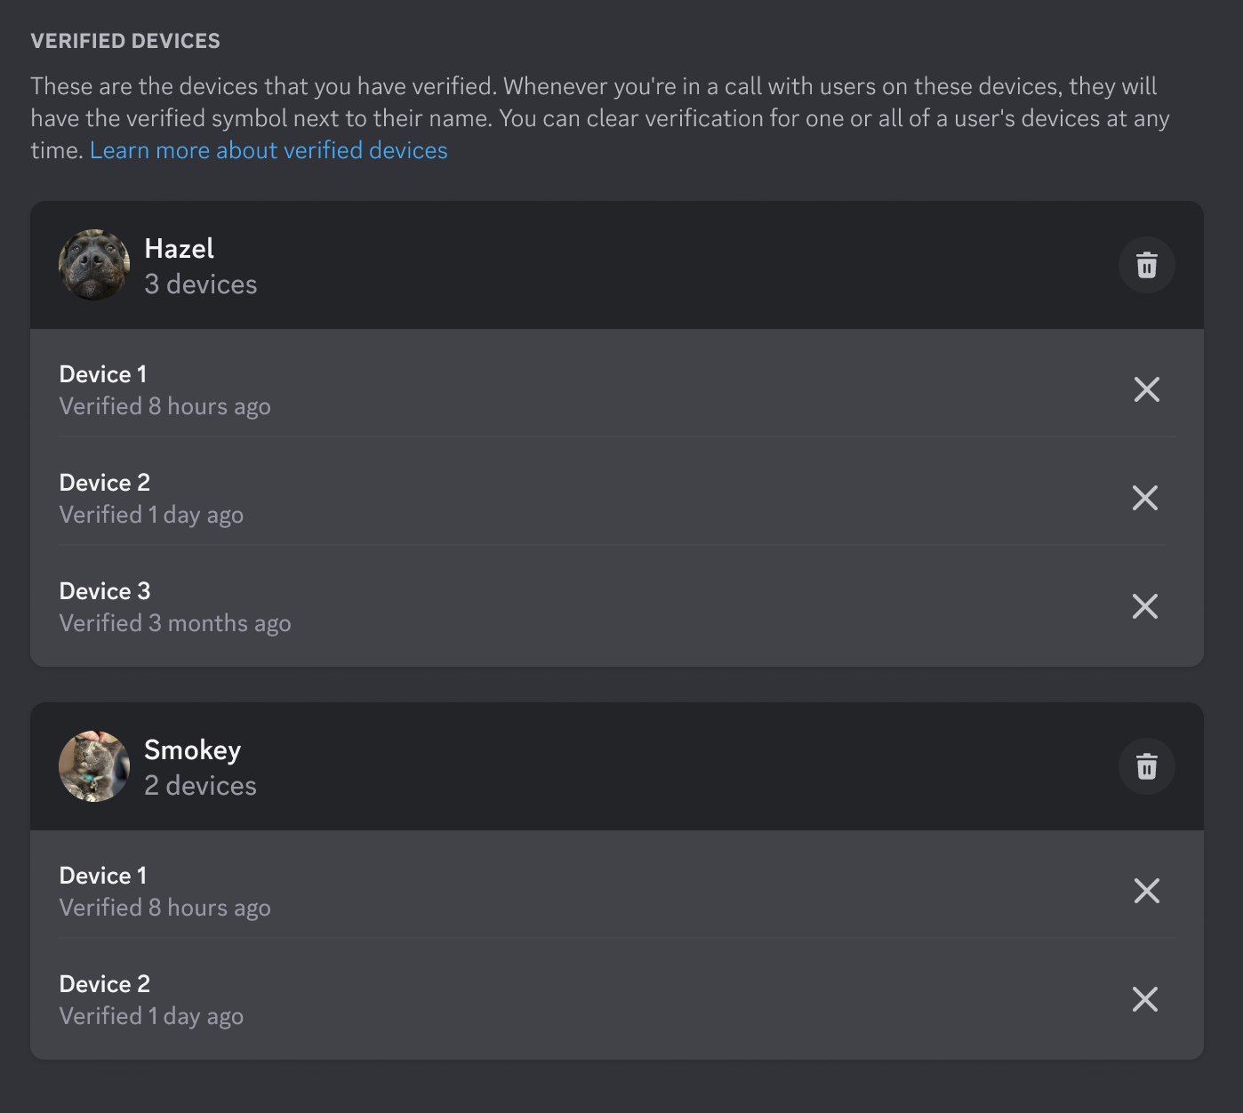Remove Smokey's Device 1 verified 8 hours ago
1243x1113 pixels.
[1147, 891]
